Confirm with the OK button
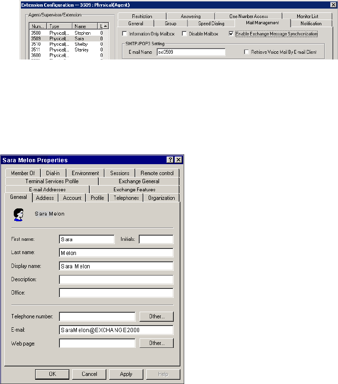338x384 pixels. tap(52, 374)
